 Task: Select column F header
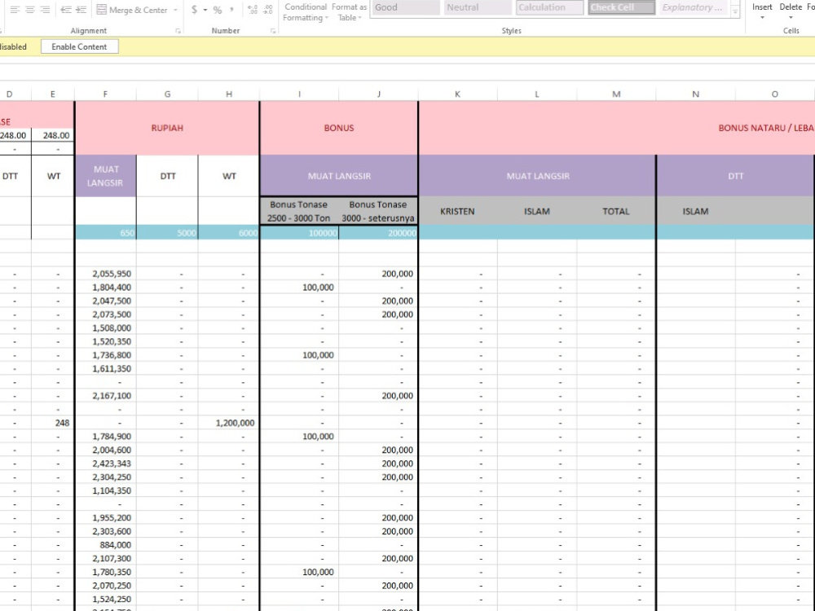click(105, 94)
